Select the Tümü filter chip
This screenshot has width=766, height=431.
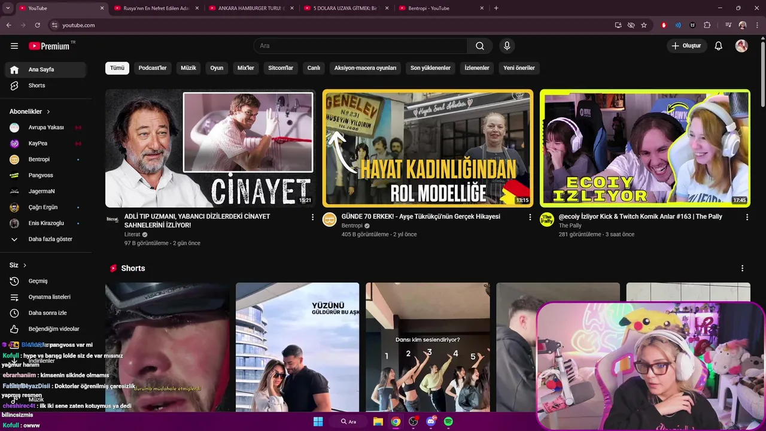[x=117, y=68]
